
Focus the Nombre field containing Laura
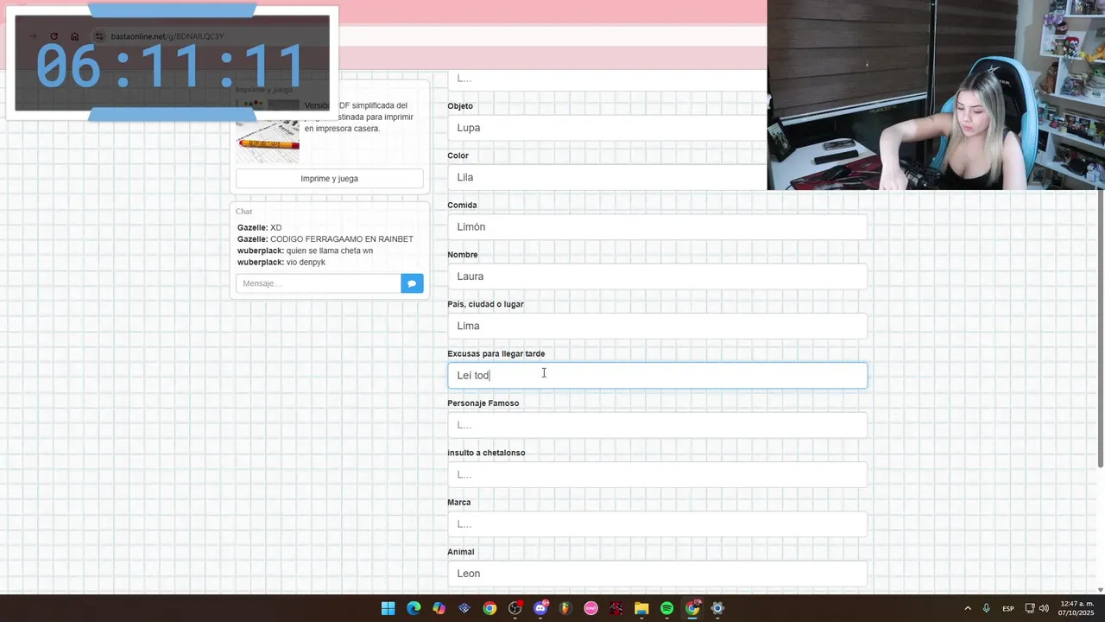657,276
